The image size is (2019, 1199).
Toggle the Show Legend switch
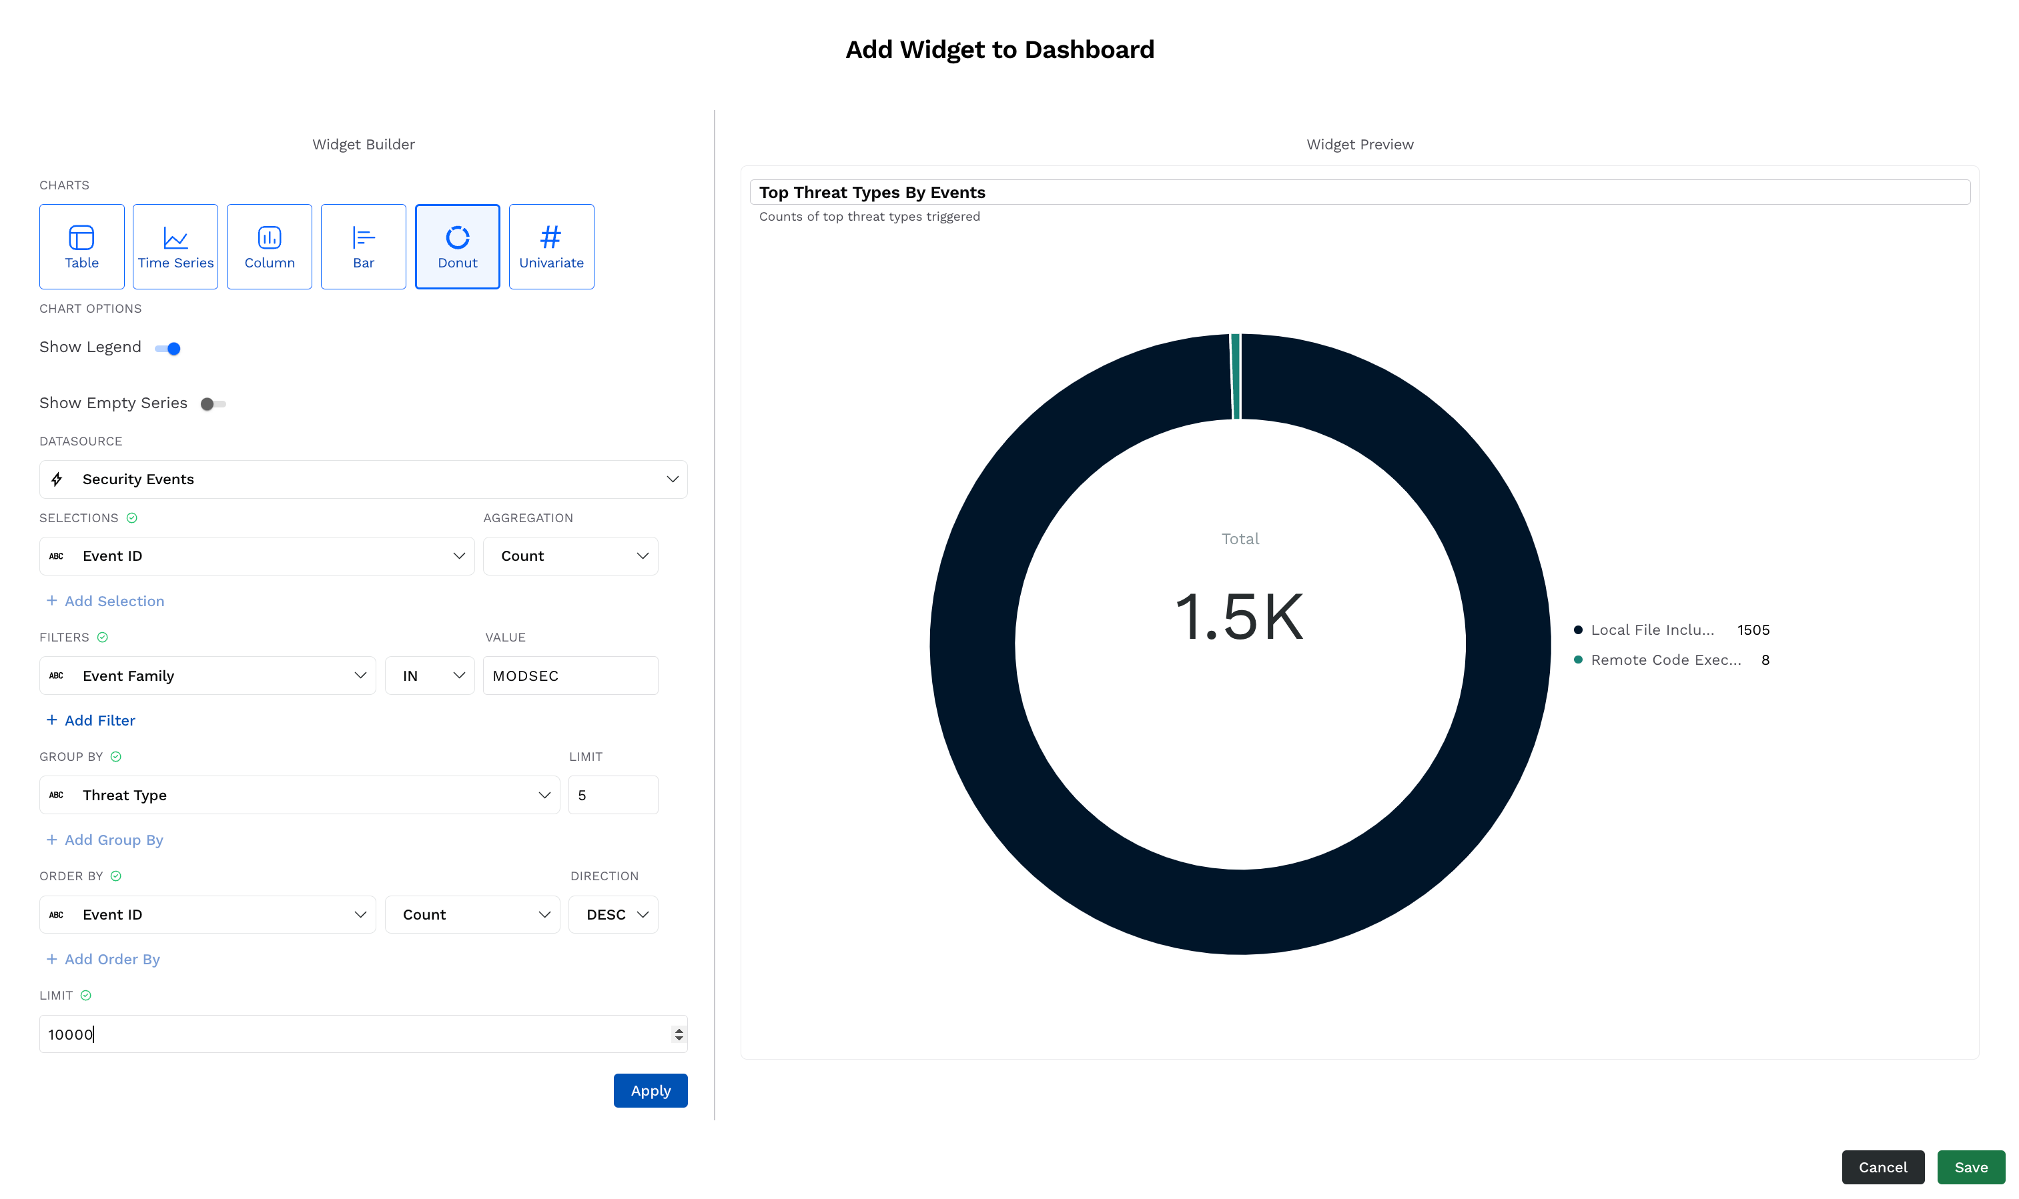(168, 349)
